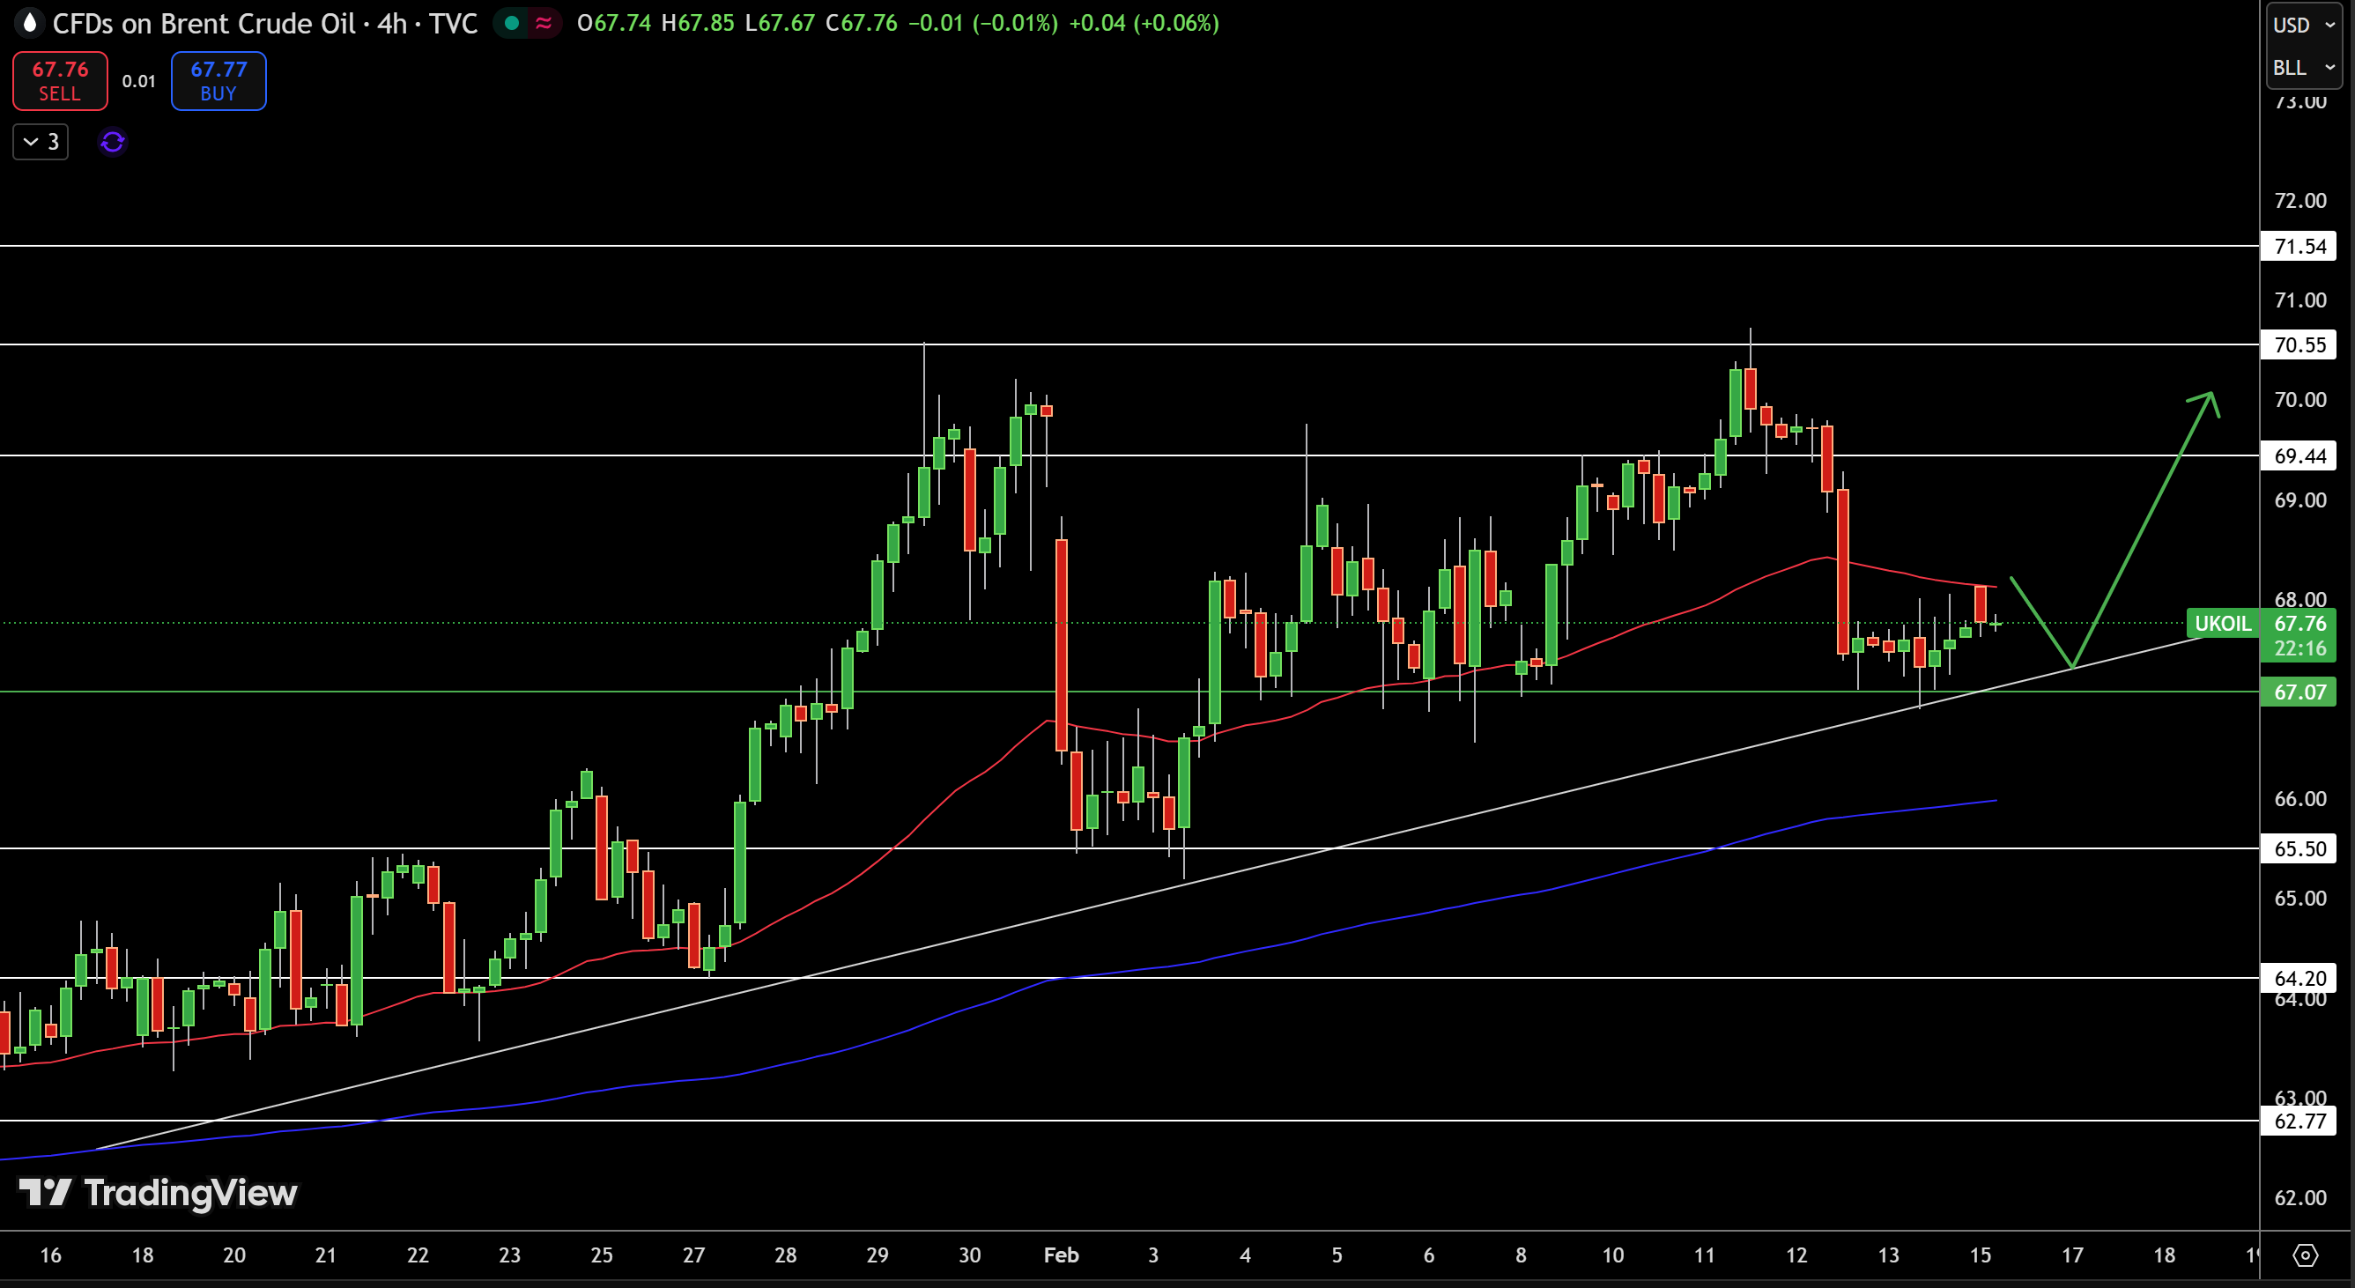Click the 72.00 price scale value
This screenshot has width=2355, height=1288.
point(2300,200)
